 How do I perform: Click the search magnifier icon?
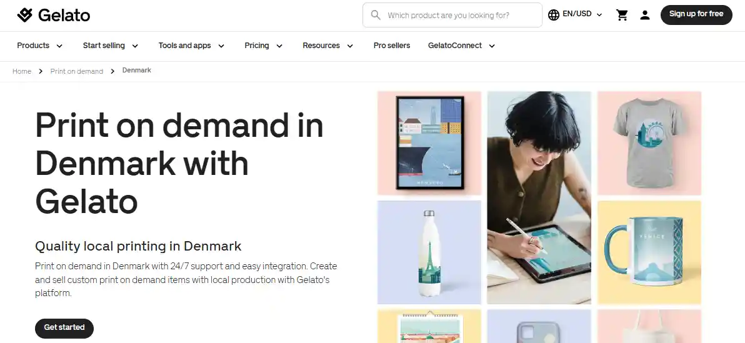376,15
